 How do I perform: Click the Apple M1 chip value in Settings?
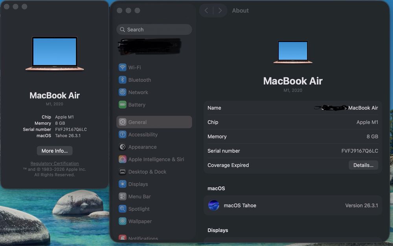point(367,122)
